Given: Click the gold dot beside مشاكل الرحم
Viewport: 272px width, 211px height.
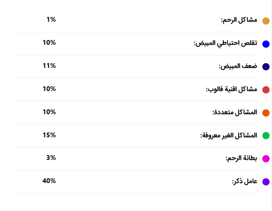Looking at the screenshot, I should pos(266,21).
